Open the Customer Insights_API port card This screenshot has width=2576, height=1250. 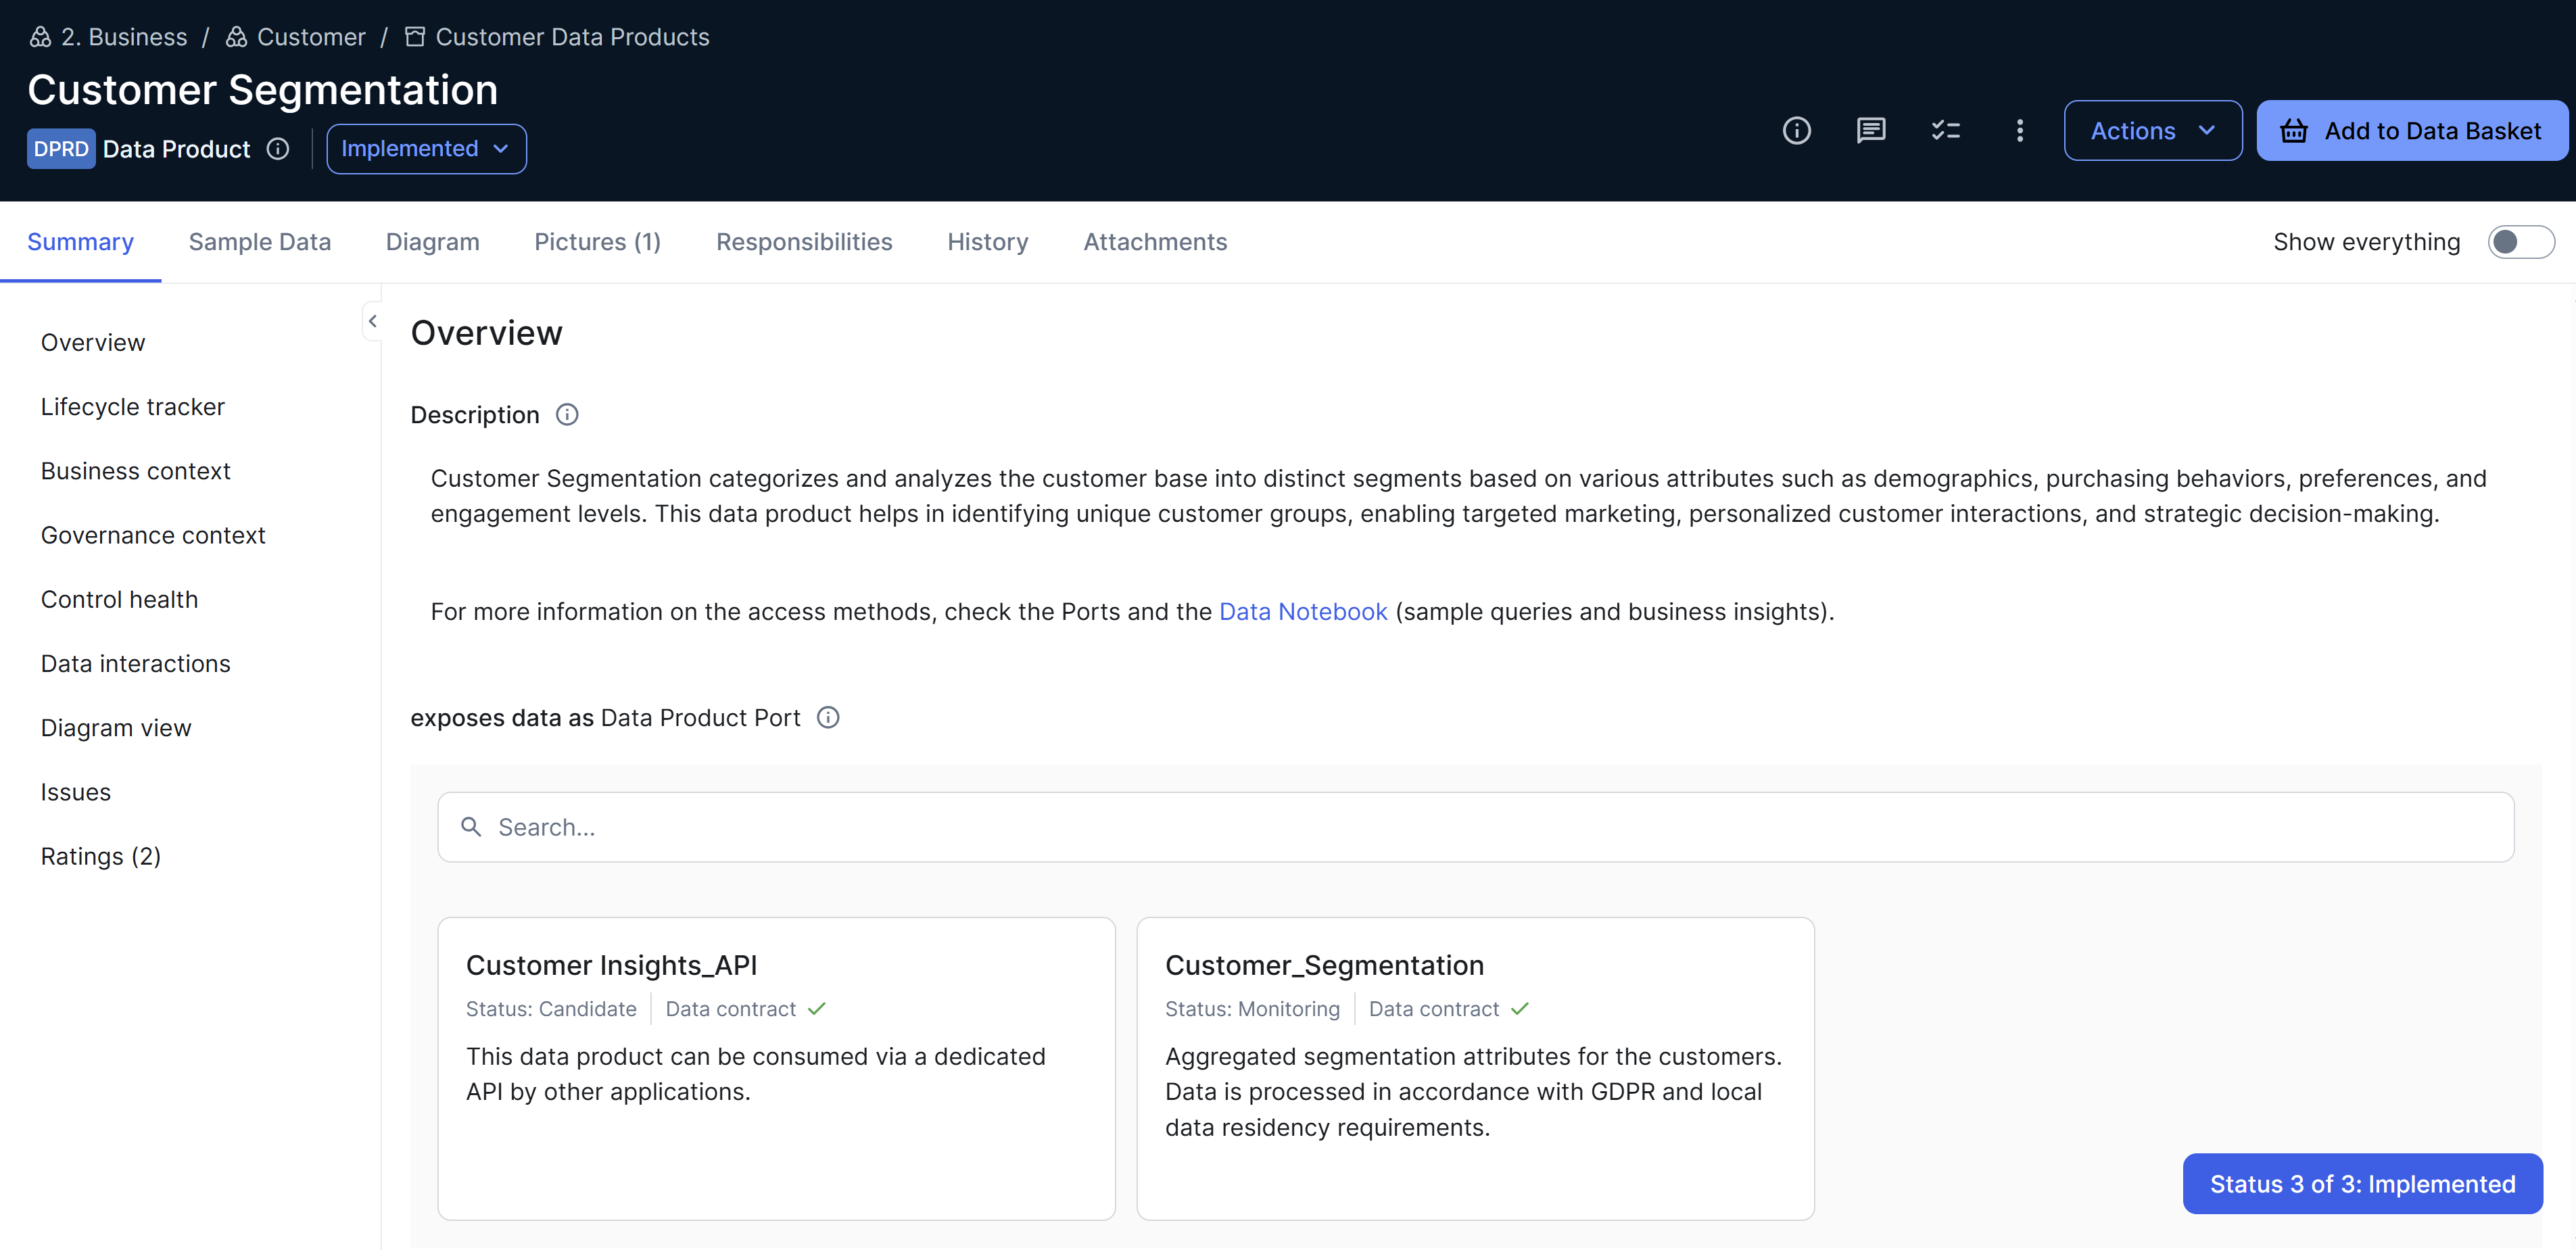[x=776, y=1068]
